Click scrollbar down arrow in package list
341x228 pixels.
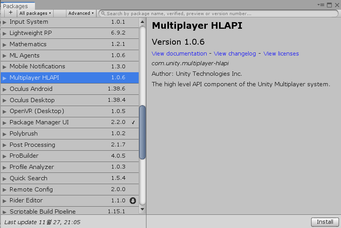pyautogui.click(x=142, y=209)
